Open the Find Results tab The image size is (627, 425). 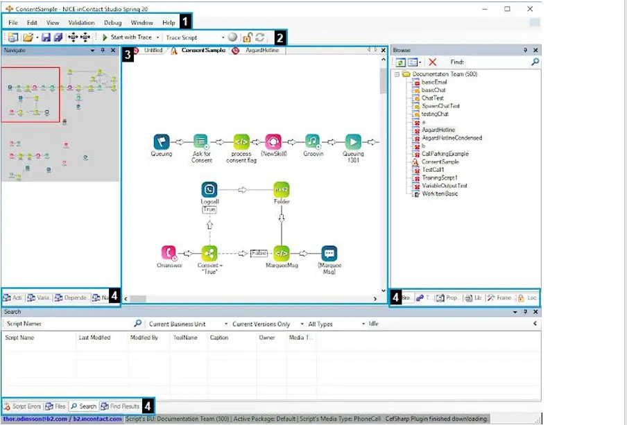click(120, 406)
